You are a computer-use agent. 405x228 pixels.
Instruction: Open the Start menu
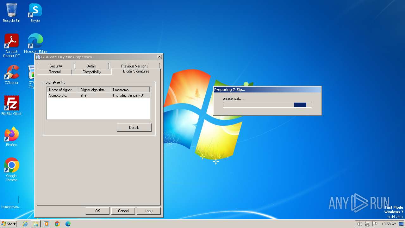click(9, 224)
